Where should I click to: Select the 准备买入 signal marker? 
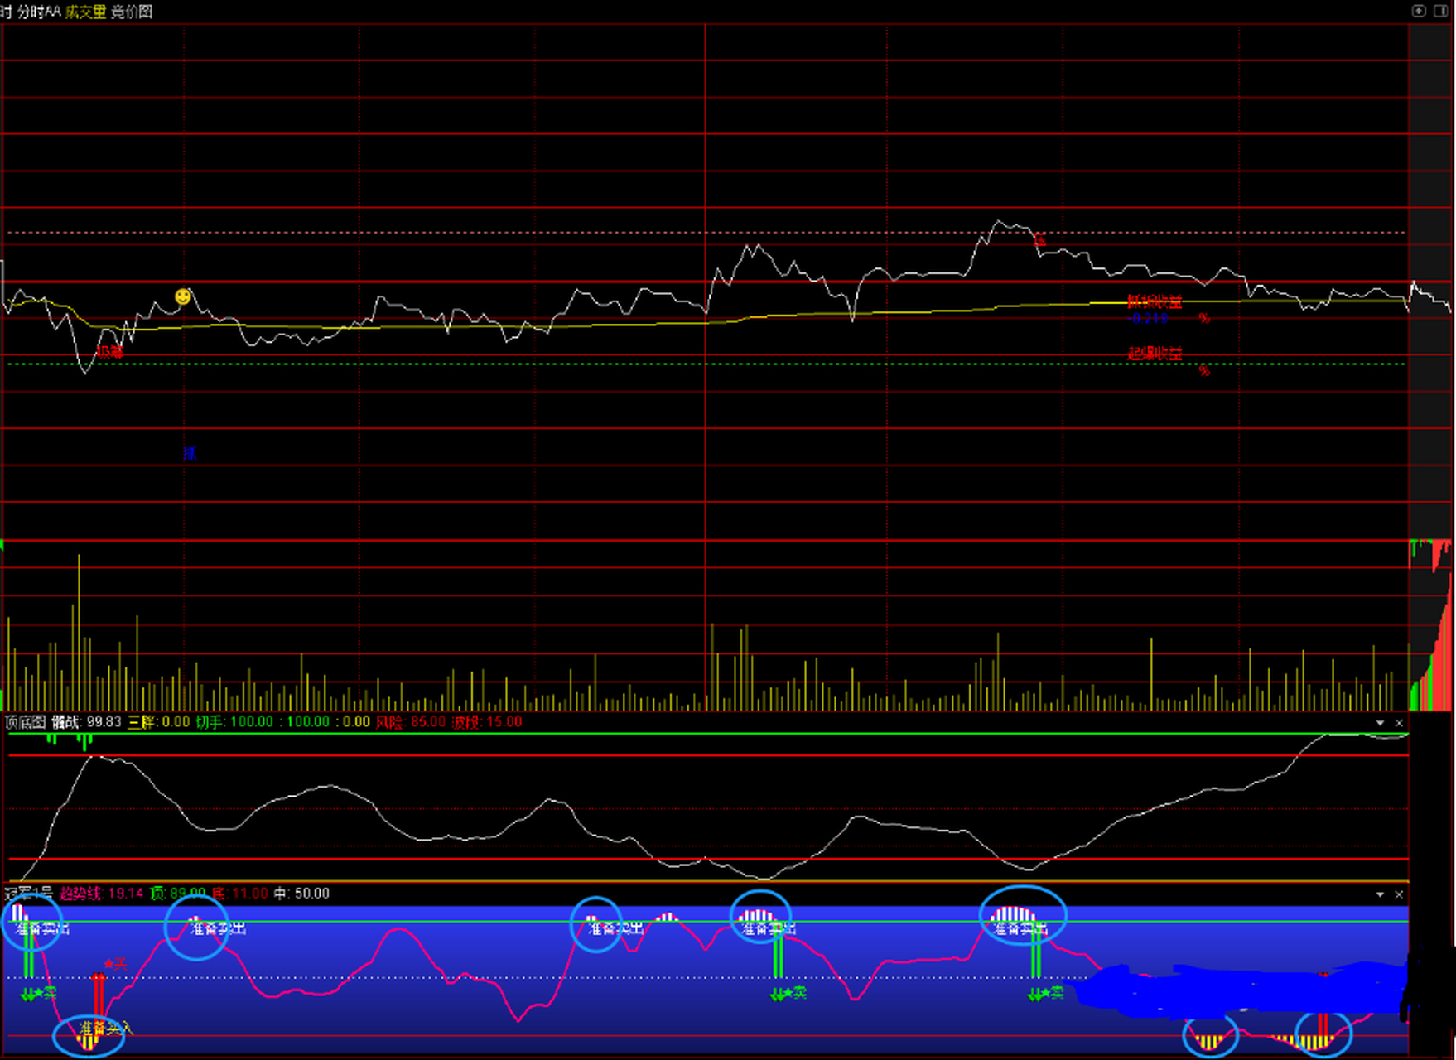tap(104, 1029)
